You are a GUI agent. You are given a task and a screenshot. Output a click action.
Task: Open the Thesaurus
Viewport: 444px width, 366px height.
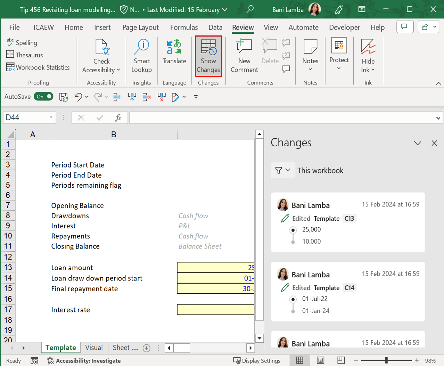pyautogui.click(x=25, y=55)
